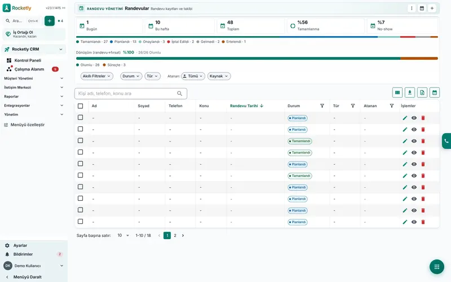Open rows-per-page dropdown showing 10

coord(123,235)
